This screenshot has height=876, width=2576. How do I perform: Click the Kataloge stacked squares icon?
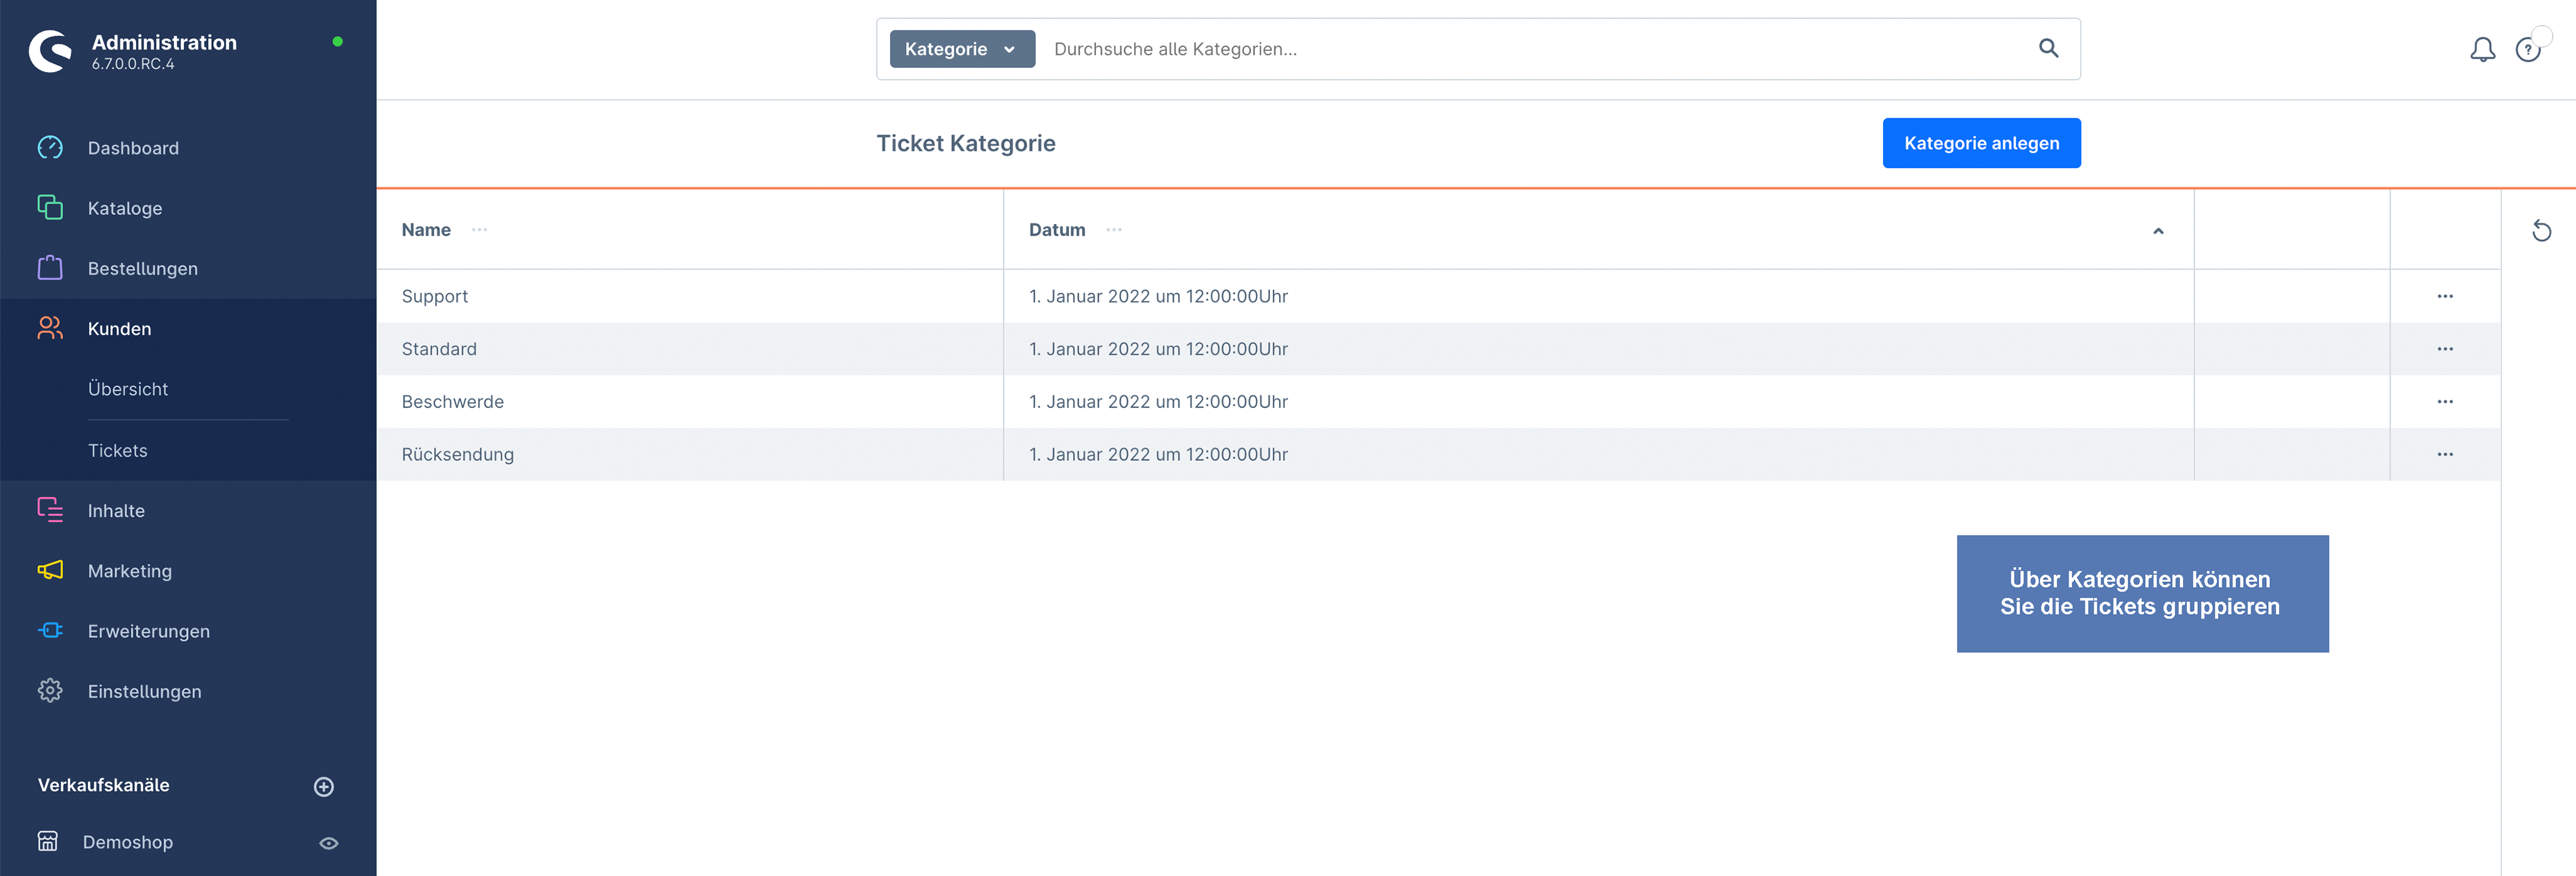click(x=50, y=208)
